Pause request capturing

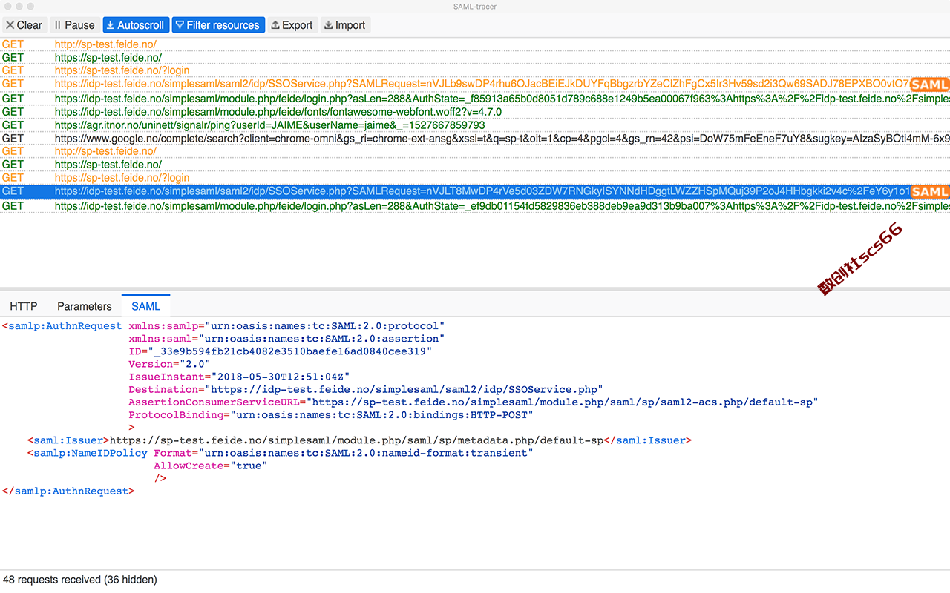tap(75, 25)
